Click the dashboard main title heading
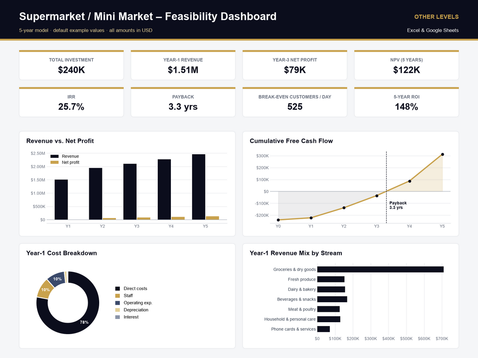This screenshot has height=358, width=478. [148, 17]
